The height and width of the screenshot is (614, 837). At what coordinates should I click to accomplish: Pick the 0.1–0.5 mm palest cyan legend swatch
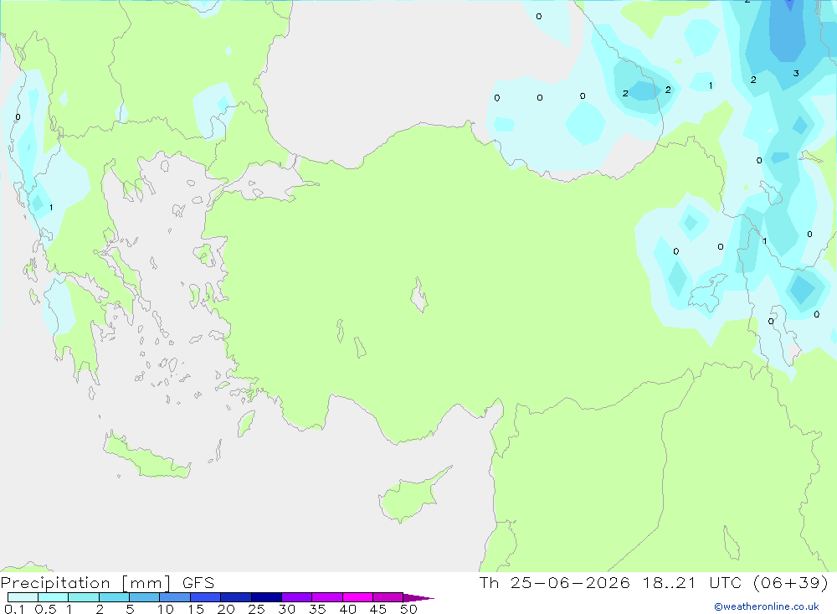(23, 597)
